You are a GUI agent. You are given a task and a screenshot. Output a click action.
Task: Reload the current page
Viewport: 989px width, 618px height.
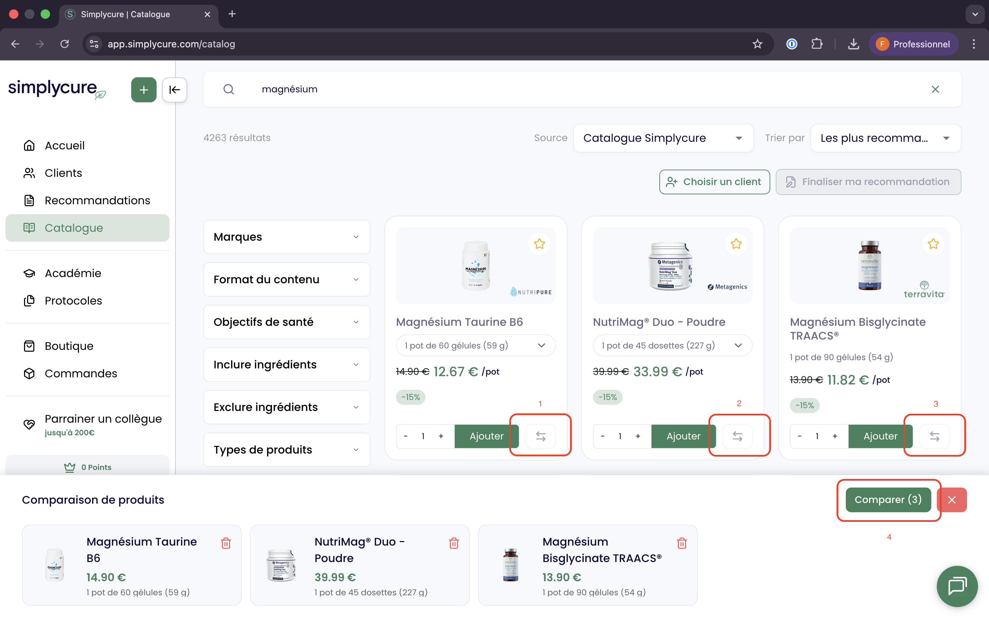coord(65,44)
